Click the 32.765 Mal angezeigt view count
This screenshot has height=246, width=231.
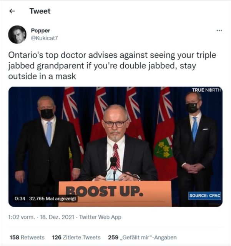[x=53, y=199]
